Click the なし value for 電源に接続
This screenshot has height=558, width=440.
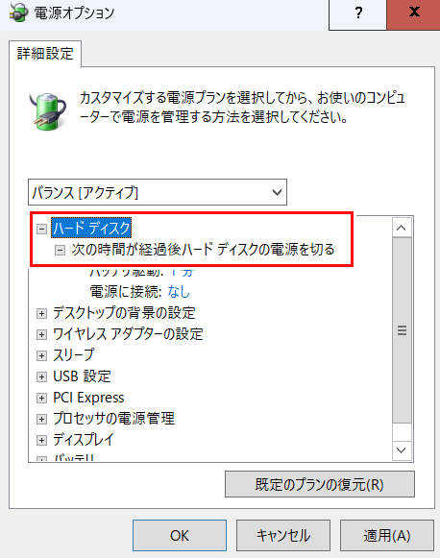(179, 292)
